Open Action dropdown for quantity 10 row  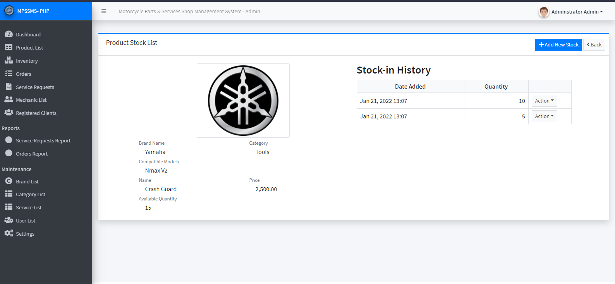point(544,101)
